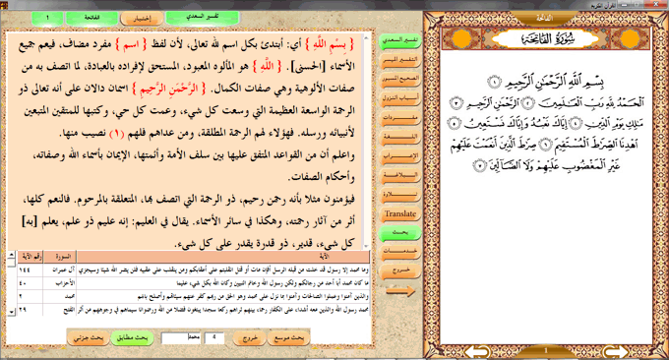Switch to التفسير الميسر in the sidebar
The width and height of the screenshot is (669, 360).
[399, 60]
